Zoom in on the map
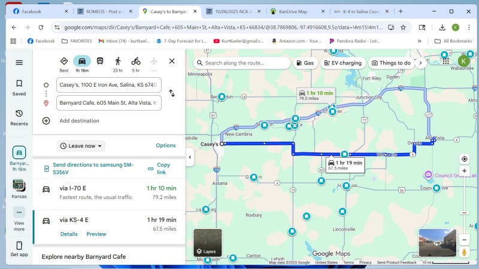Image resolution: width=479 pixels, height=269 pixels. click(465, 171)
